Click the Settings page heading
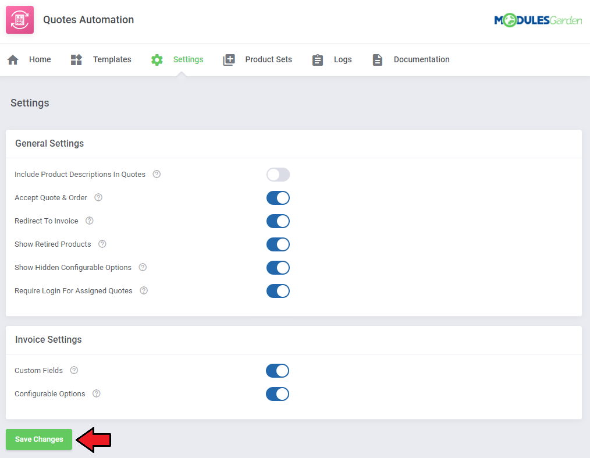 30,103
